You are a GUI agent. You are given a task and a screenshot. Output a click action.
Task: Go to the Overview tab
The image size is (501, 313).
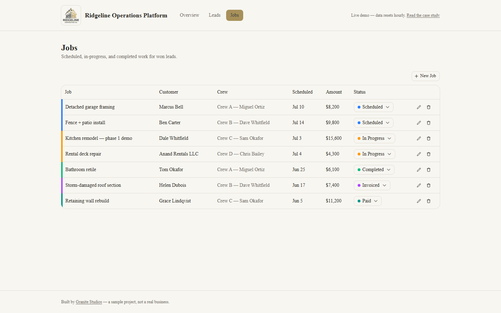pyautogui.click(x=189, y=15)
